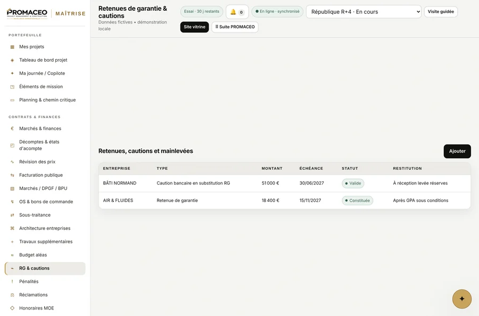
Task: Click the Ajouter button
Action: click(457, 151)
